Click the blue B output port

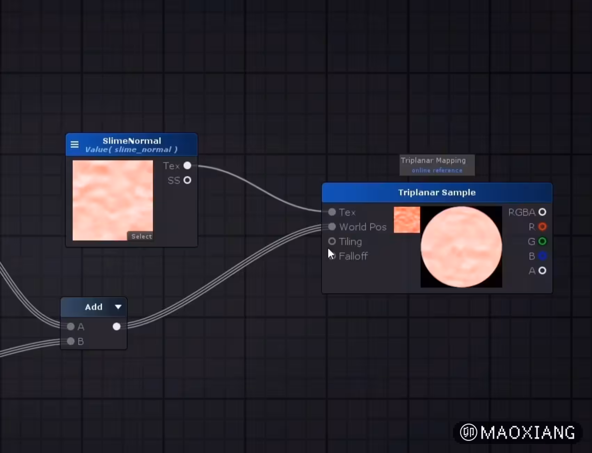[x=542, y=256]
